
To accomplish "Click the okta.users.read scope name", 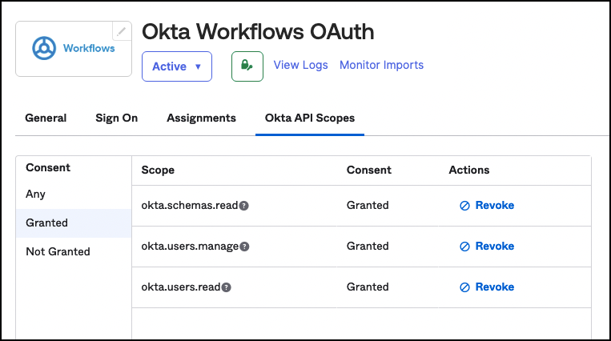I will [x=181, y=287].
